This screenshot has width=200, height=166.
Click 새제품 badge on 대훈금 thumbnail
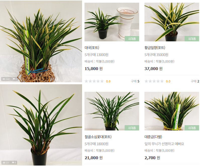pos(192,128)
